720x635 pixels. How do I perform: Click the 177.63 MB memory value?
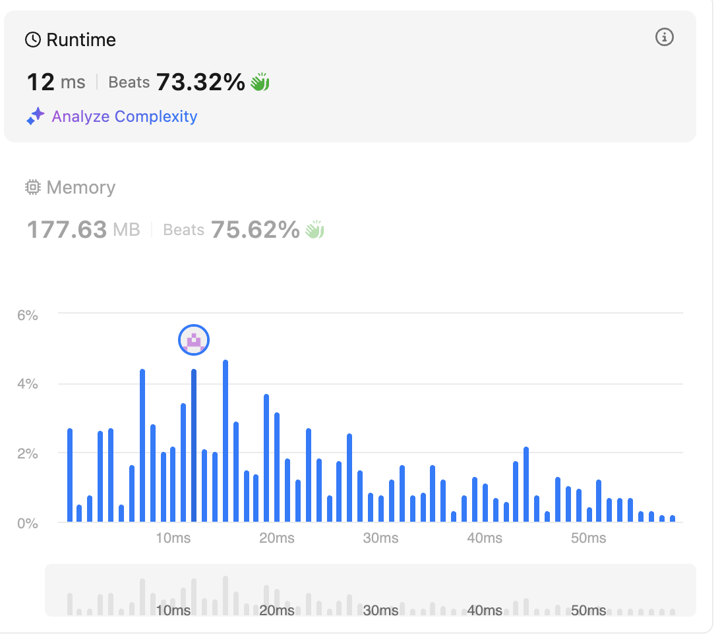(82, 230)
